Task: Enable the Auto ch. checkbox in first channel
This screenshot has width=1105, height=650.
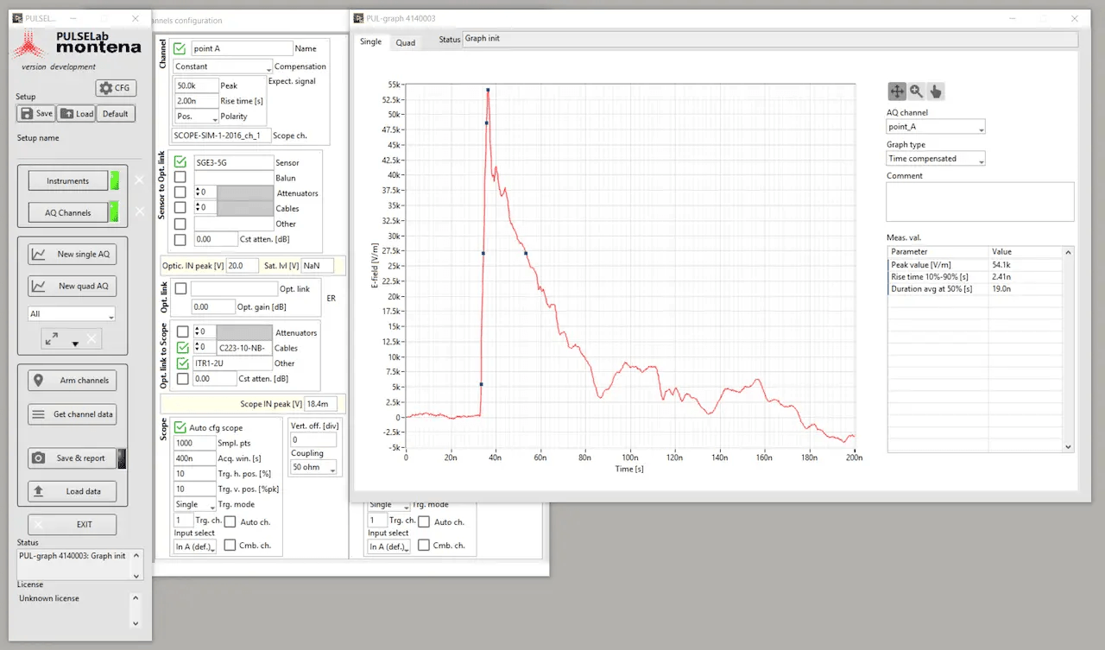Action: [230, 521]
